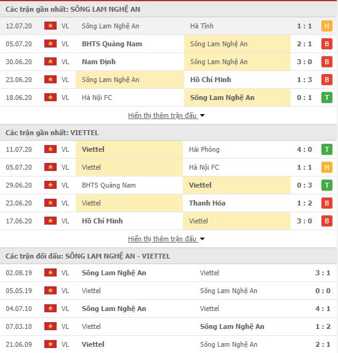Click score 4 : 0 of Viettel vs Hải Phòng
Image resolution: width=338 pixels, height=353 pixels.
click(304, 149)
